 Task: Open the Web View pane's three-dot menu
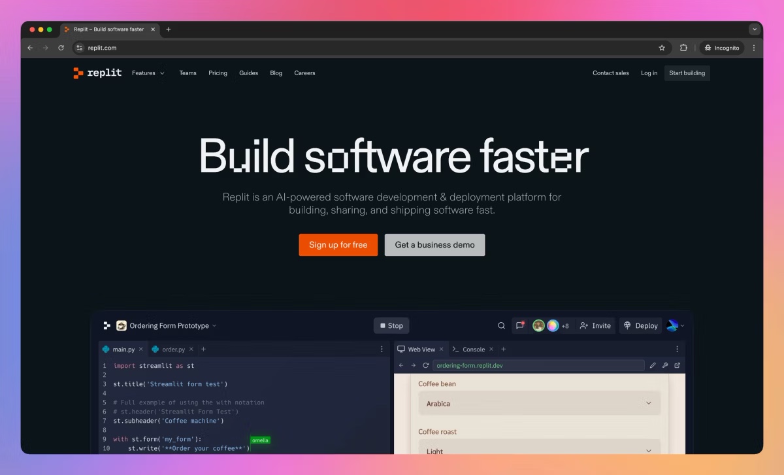[677, 350]
